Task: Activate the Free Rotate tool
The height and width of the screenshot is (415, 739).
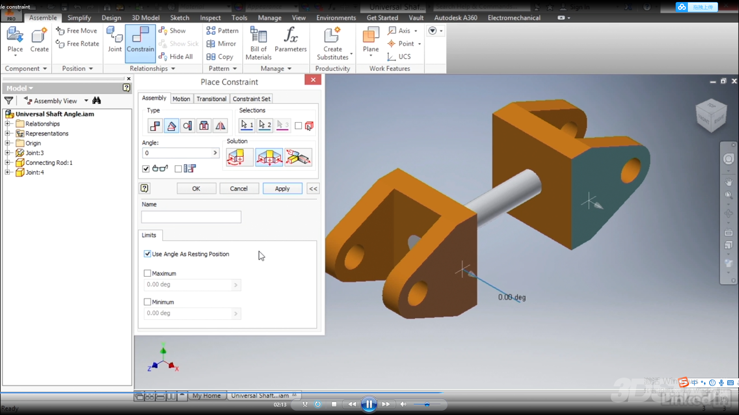Action: pyautogui.click(x=77, y=44)
